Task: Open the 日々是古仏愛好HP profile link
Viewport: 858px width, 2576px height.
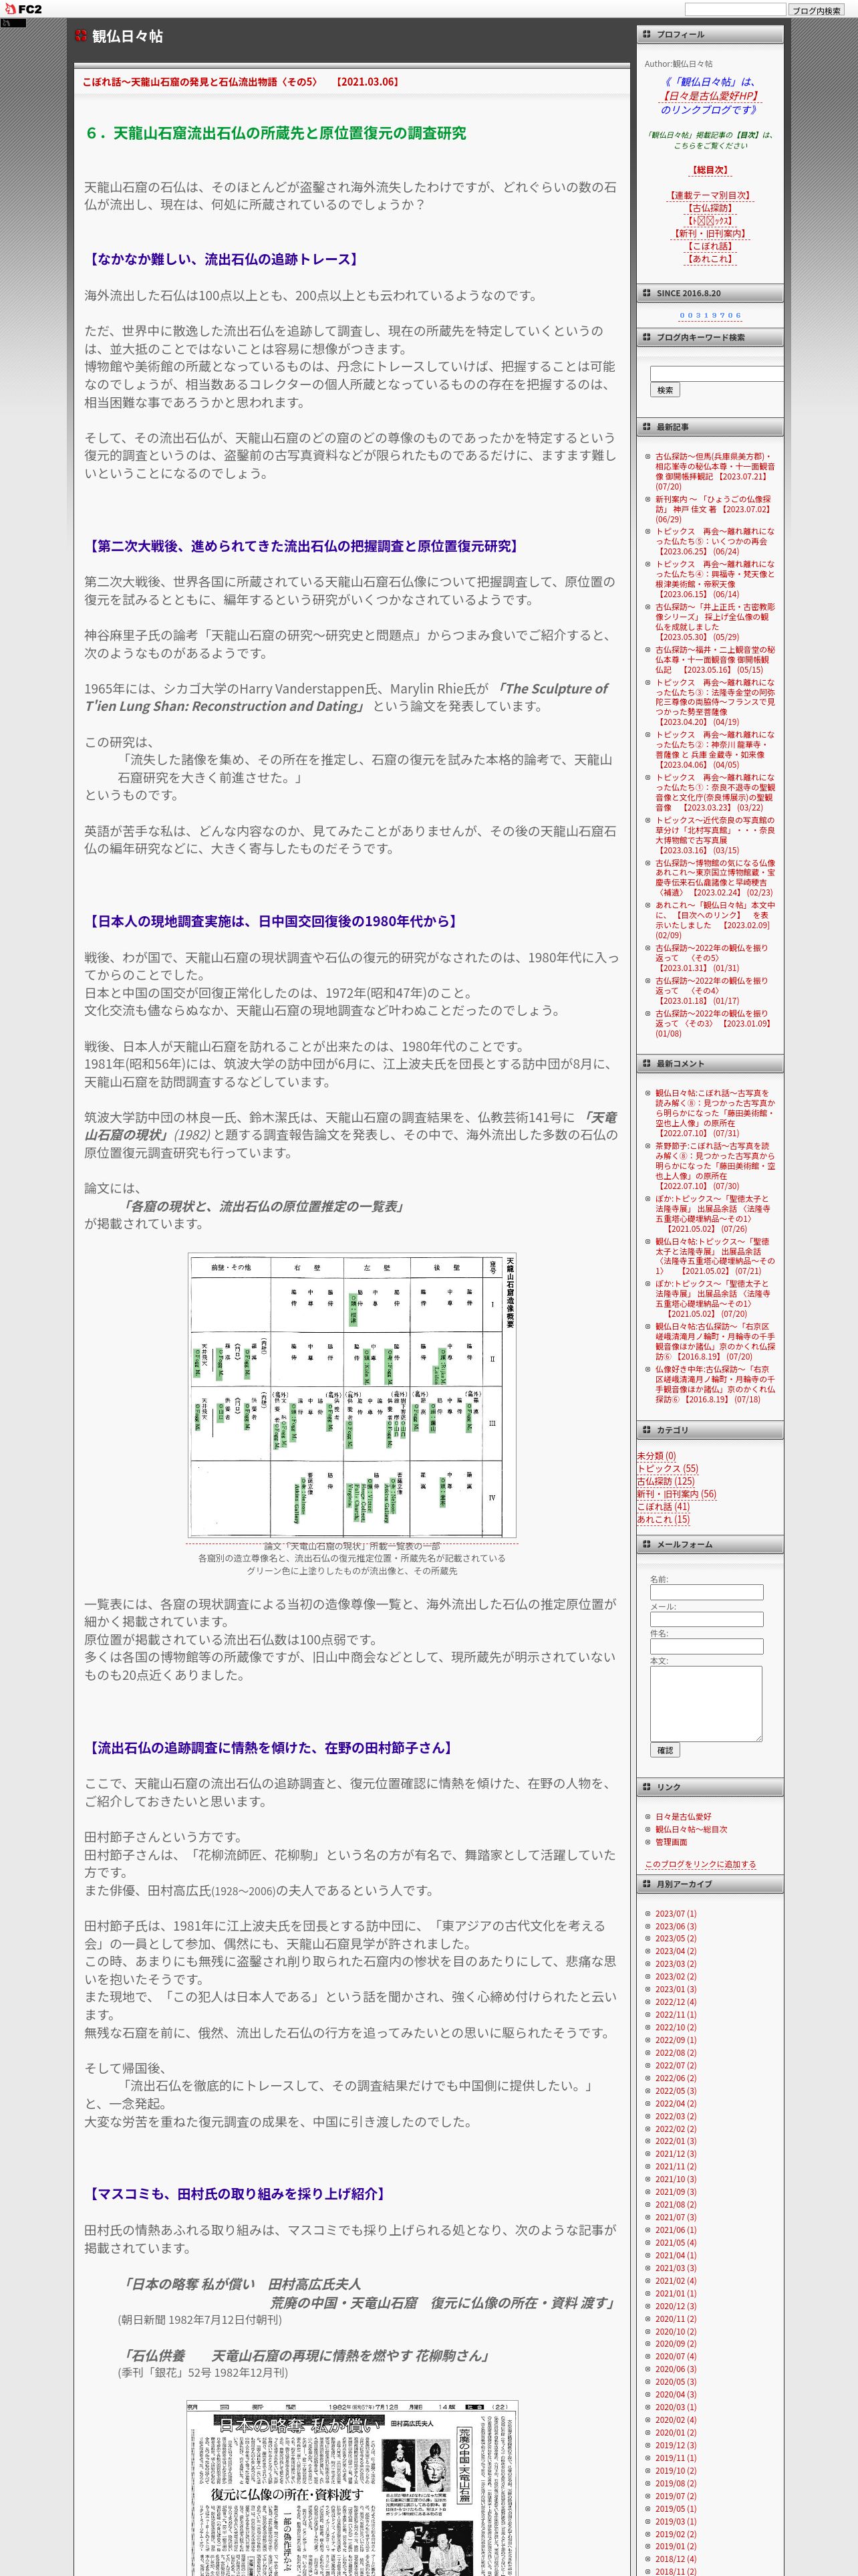Action: click(x=710, y=96)
